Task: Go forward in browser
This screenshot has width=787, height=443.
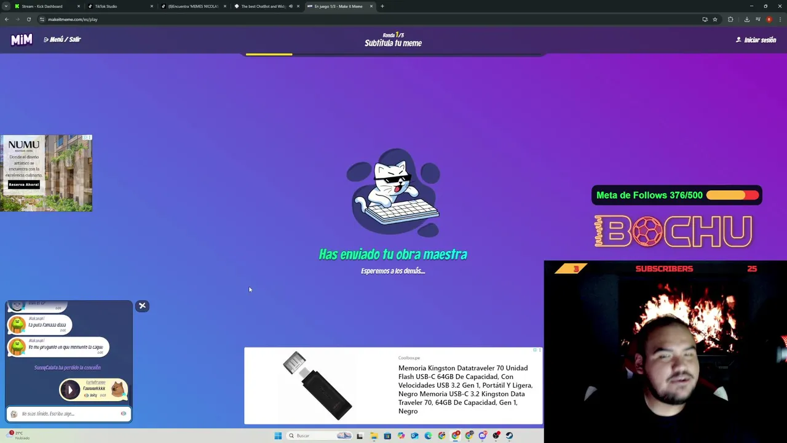Action: [18, 19]
